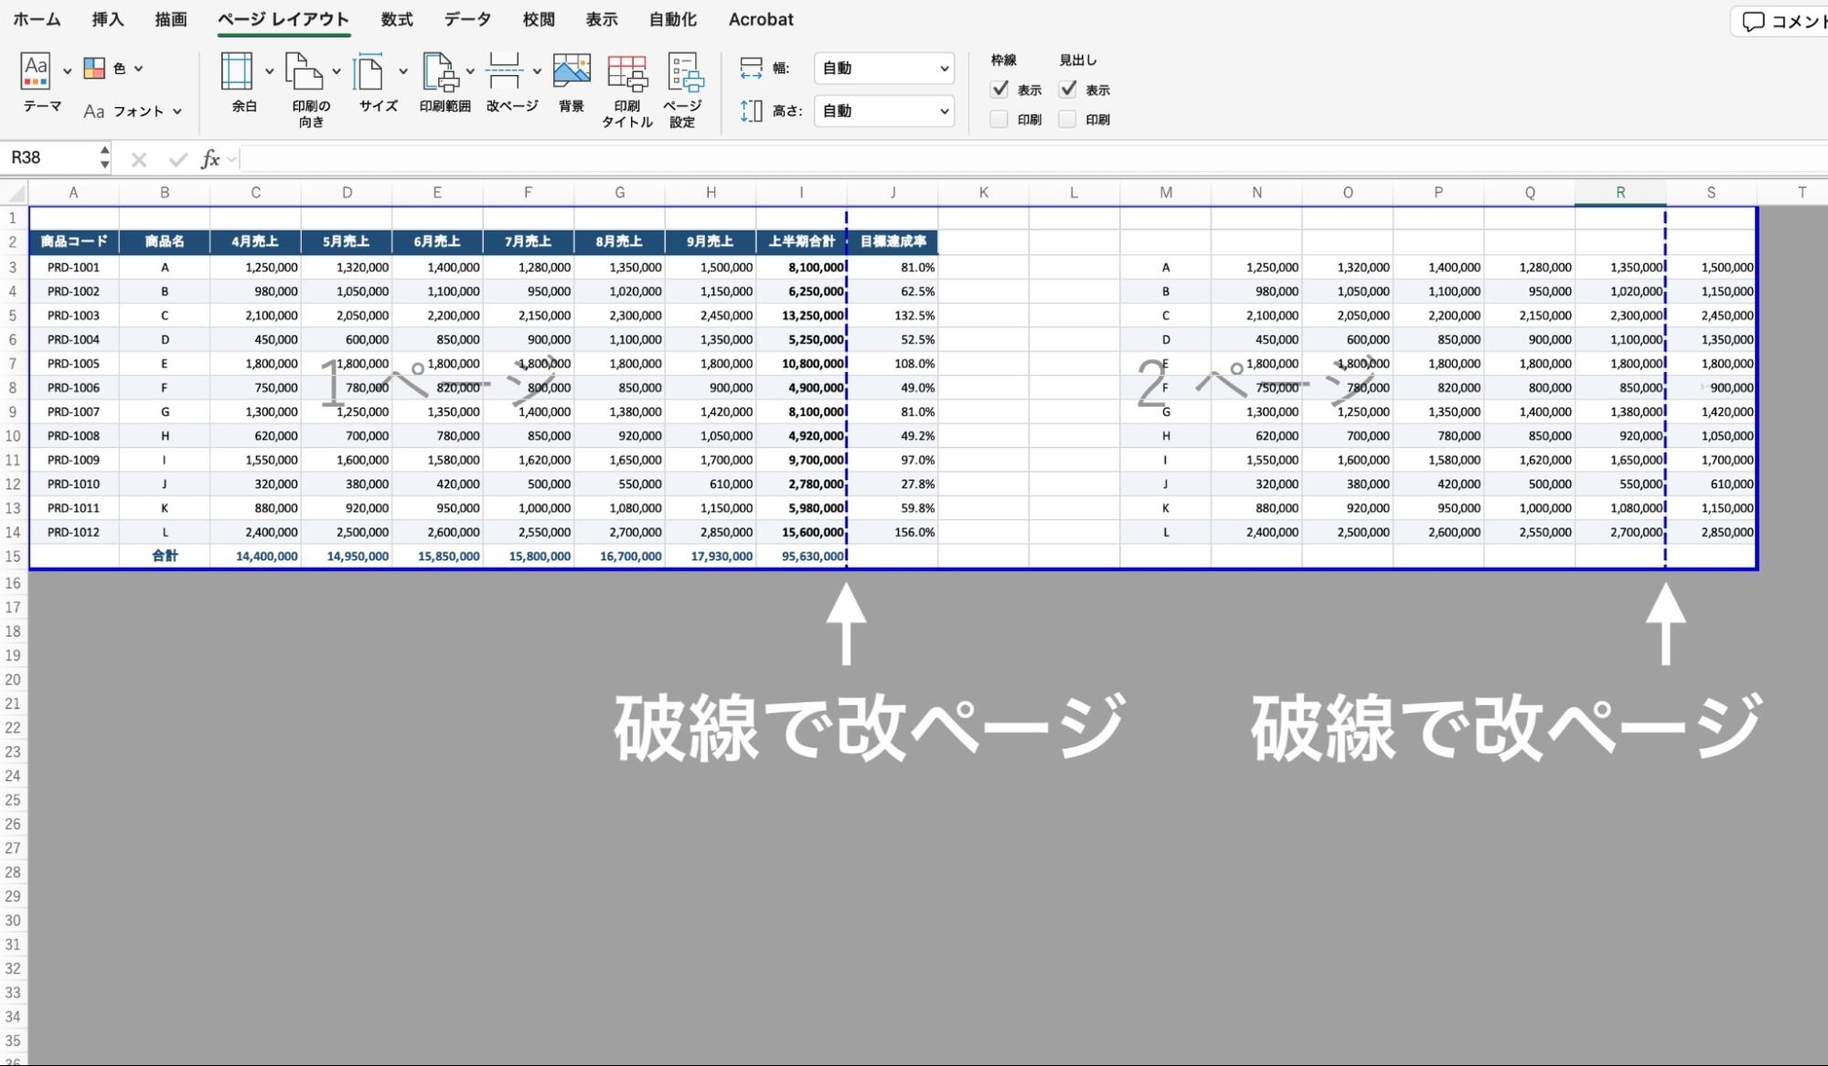Click the select-all corner triangle

tap(16, 193)
